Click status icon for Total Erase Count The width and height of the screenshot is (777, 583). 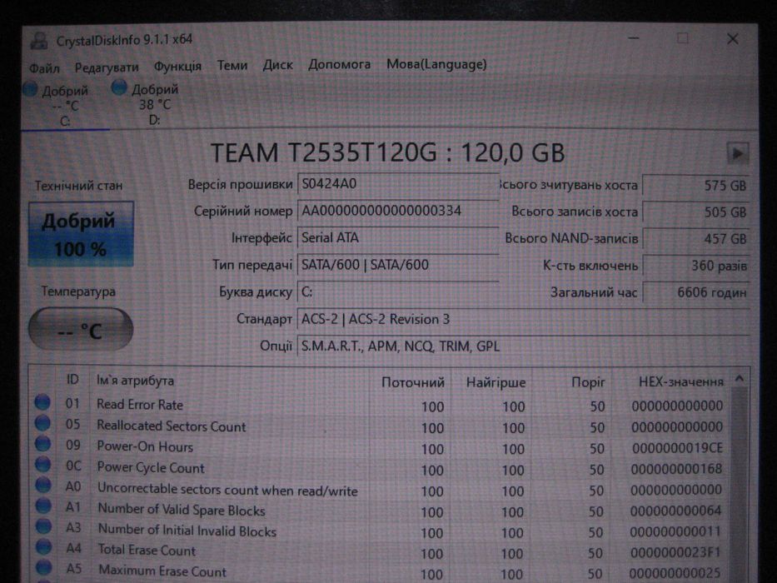click(x=44, y=546)
